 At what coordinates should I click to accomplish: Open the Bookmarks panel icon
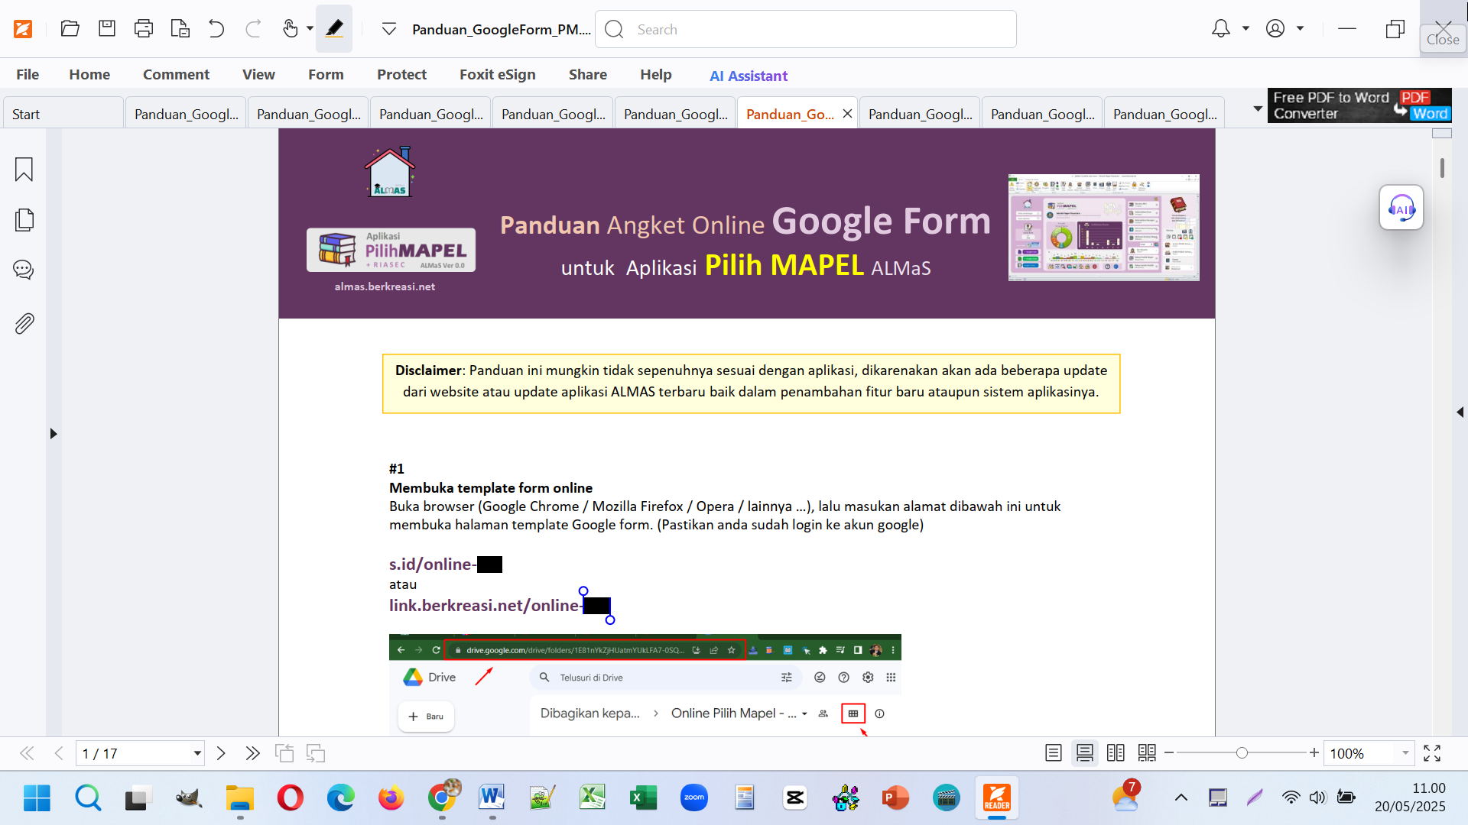coord(24,169)
